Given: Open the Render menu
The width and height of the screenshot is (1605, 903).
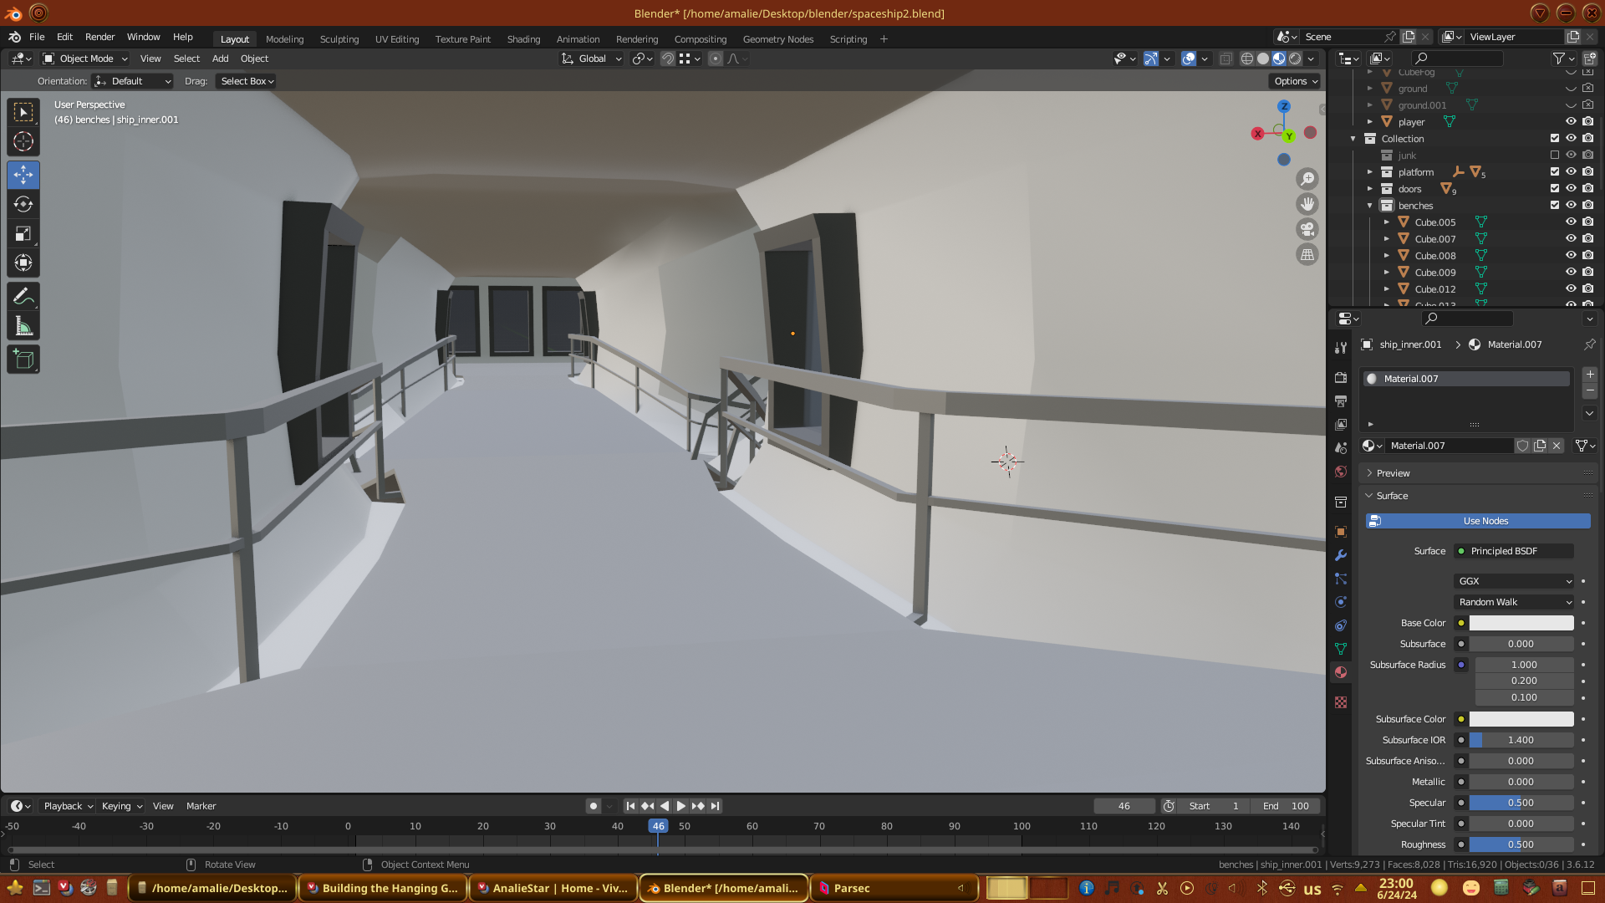Looking at the screenshot, I should click(99, 37).
